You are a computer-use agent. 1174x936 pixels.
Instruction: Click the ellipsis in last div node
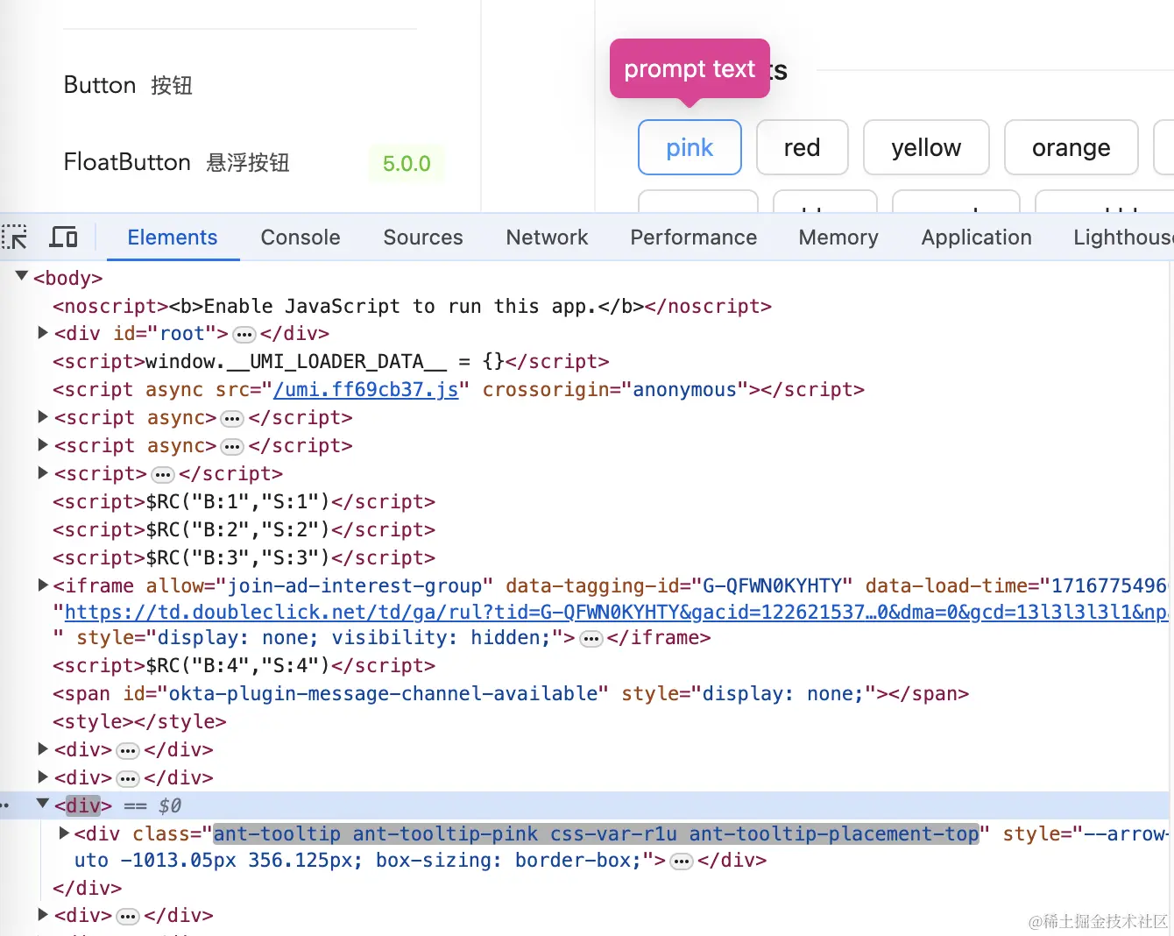click(128, 916)
